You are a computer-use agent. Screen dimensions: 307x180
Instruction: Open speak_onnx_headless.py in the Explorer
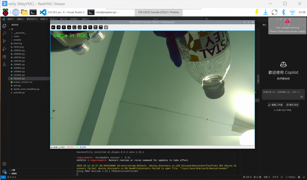[26, 89]
